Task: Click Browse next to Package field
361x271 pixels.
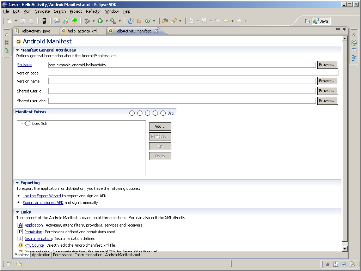Action: [328, 65]
